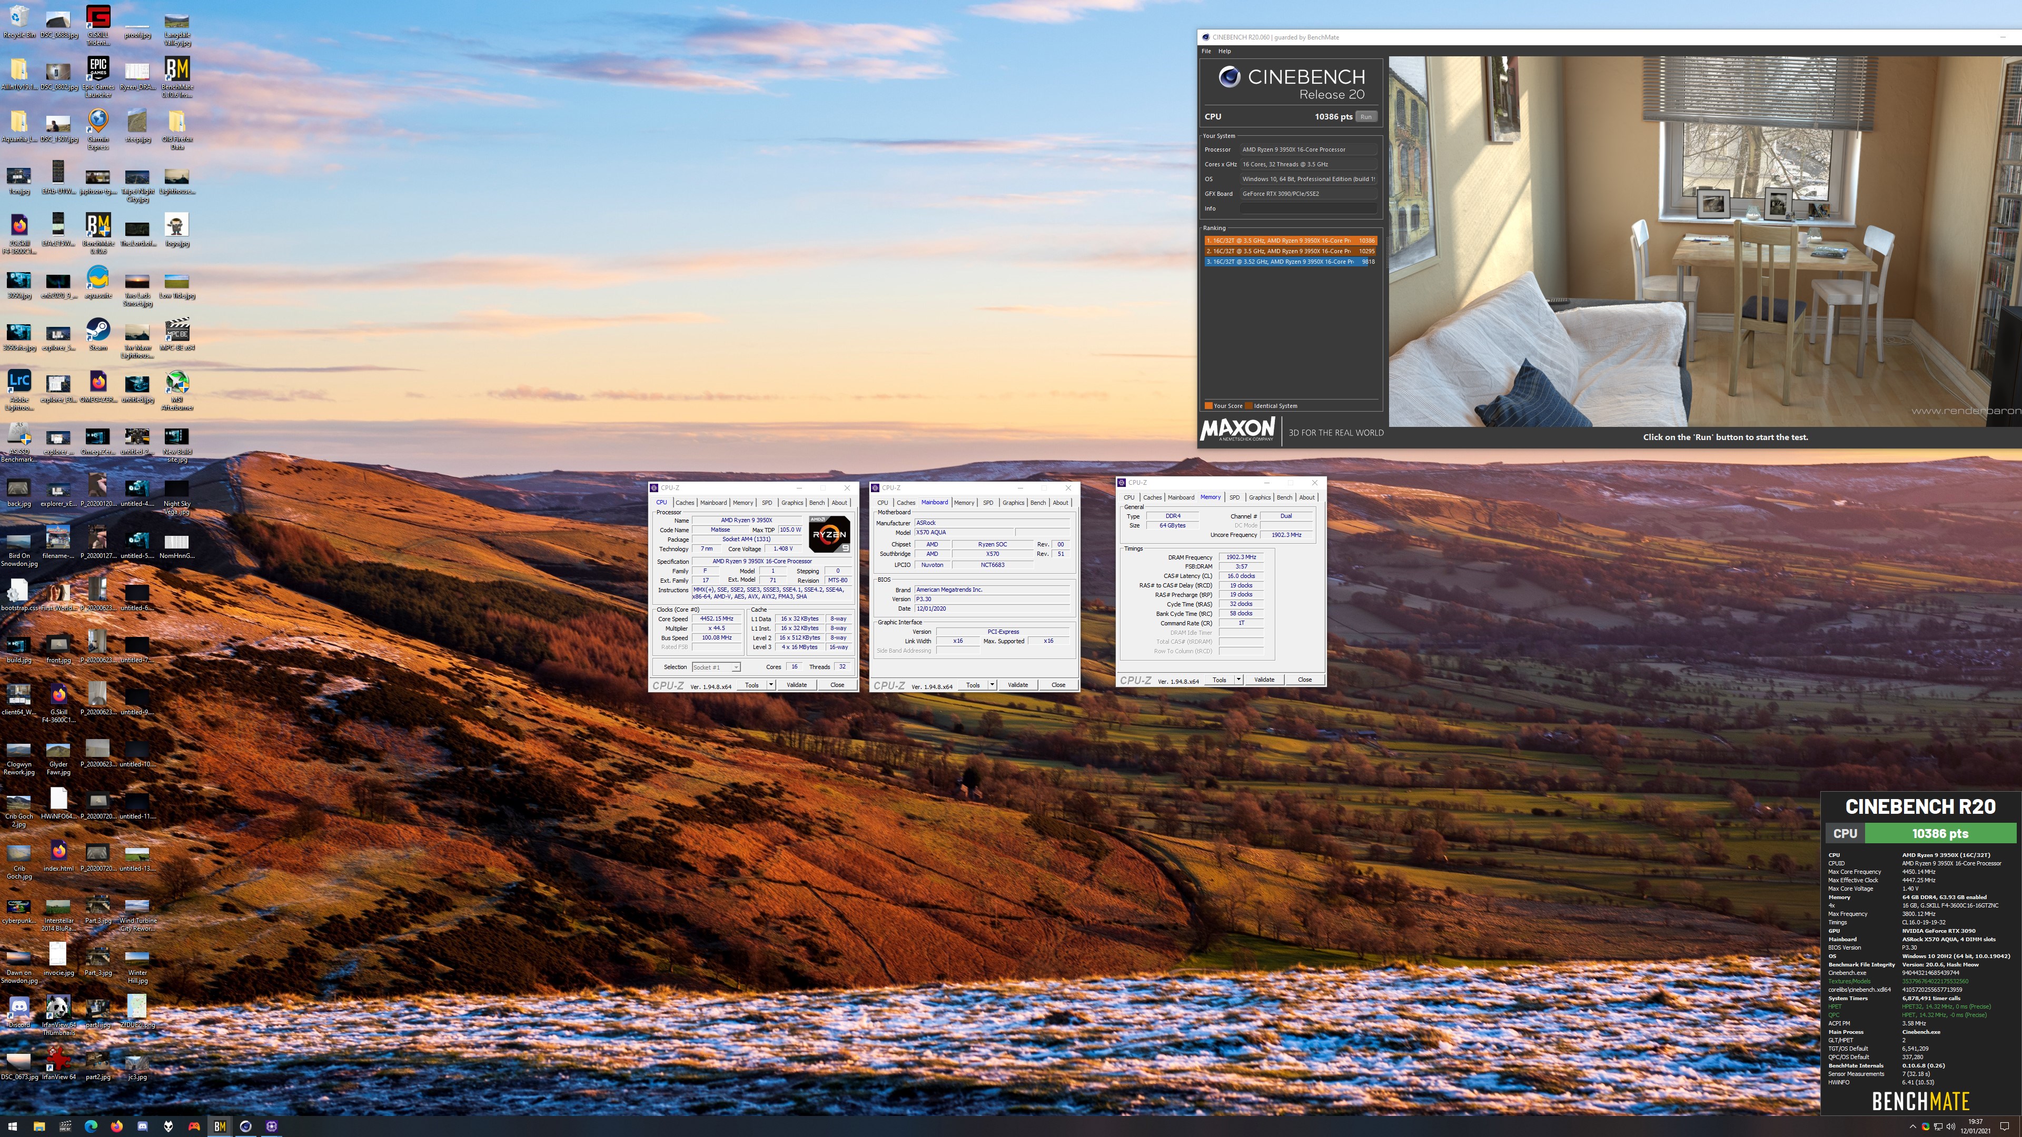Expand Tools dropdown arrow in CPU-Z Memory window

click(x=1238, y=680)
